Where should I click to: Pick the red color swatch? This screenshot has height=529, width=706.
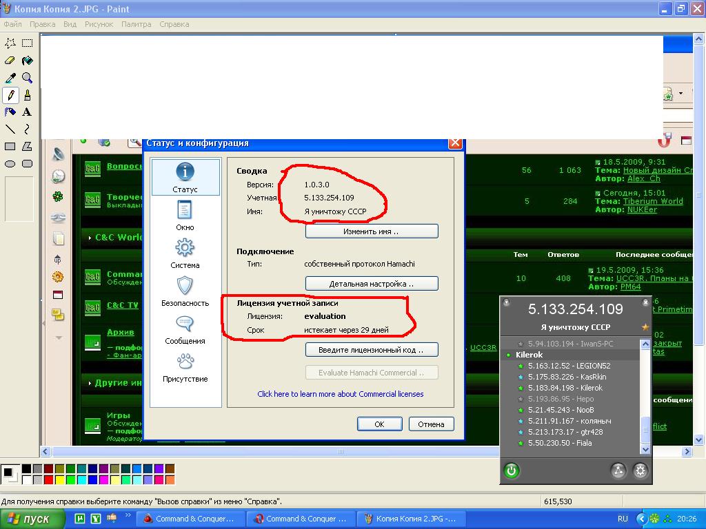[x=48, y=479]
